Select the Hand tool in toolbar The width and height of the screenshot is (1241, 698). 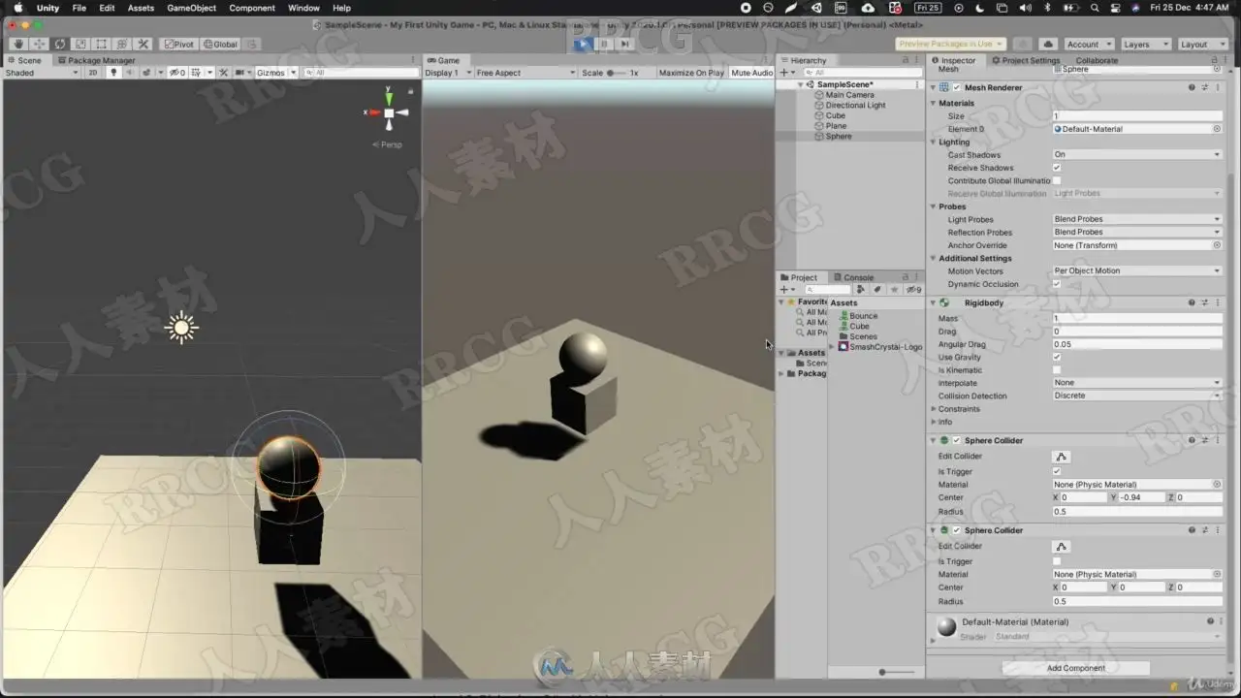[18, 44]
